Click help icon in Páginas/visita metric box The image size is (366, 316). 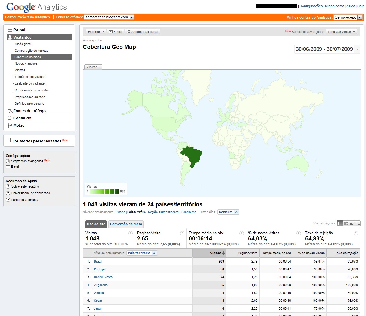click(x=182, y=233)
